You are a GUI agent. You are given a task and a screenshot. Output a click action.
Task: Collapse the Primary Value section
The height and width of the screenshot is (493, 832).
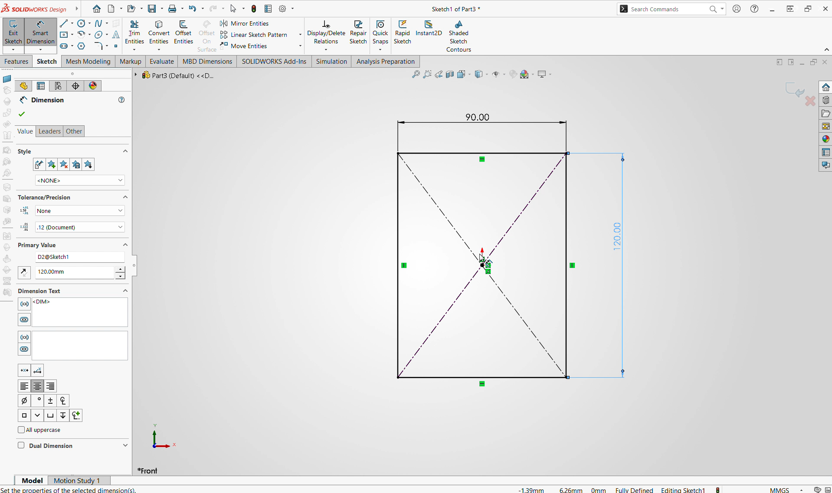(125, 245)
